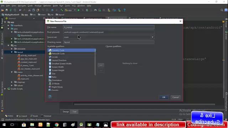Image resolution: width=228 pixels, height=128 pixels.
Task: Click the dialog help question mark icon
Action: point(50,96)
